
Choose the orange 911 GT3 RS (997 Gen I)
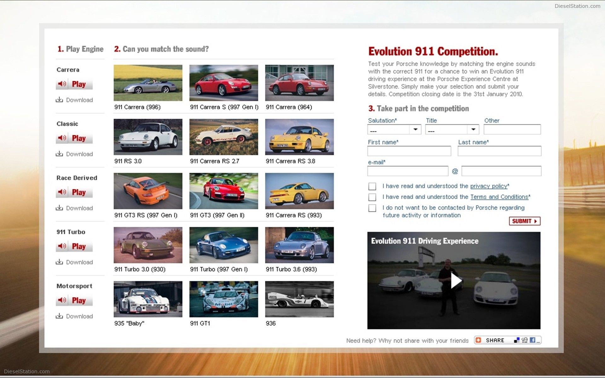(148, 191)
